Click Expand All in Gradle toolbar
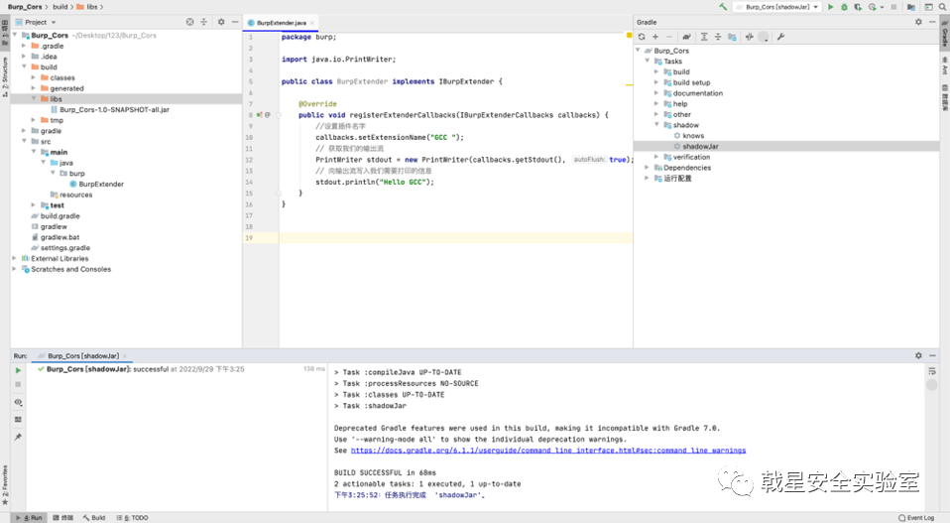This screenshot has width=950, height=523. point(704,37)
